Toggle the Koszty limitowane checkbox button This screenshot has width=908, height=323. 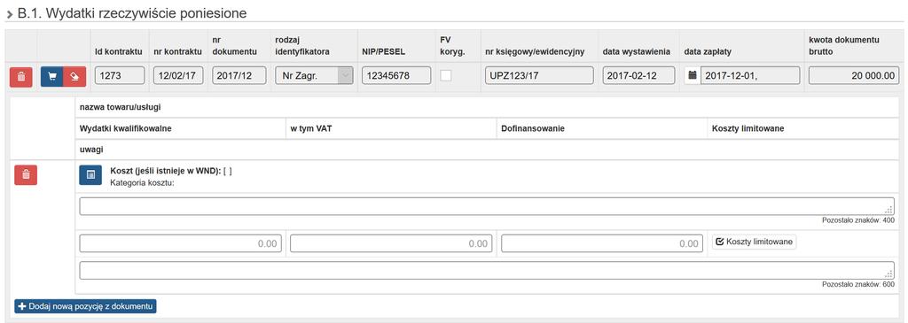754,242
